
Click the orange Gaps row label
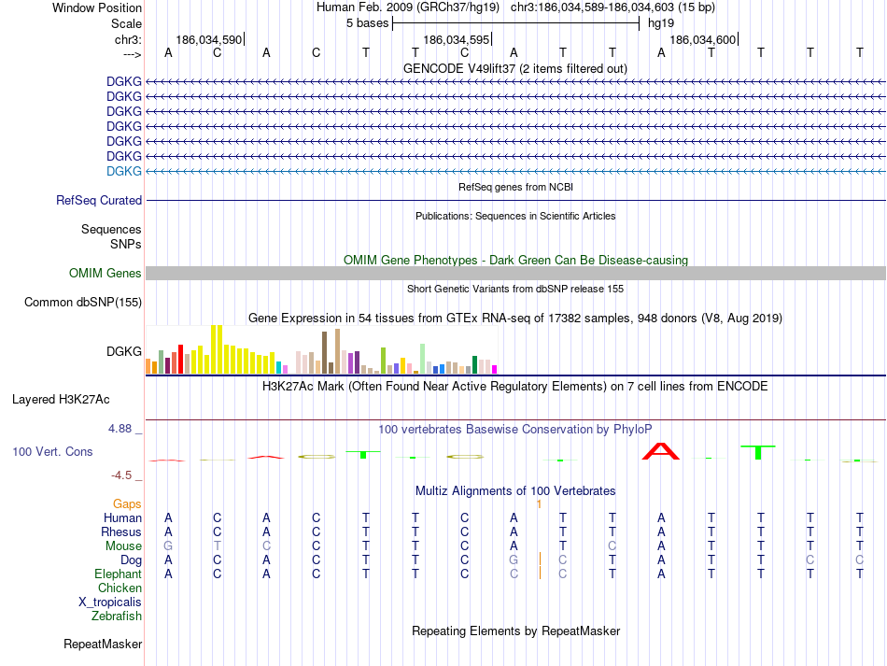[x=127, y=503]
